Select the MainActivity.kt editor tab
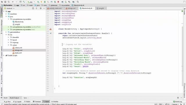This screenshot has width=186, height=105. click(x=87, y=8)
